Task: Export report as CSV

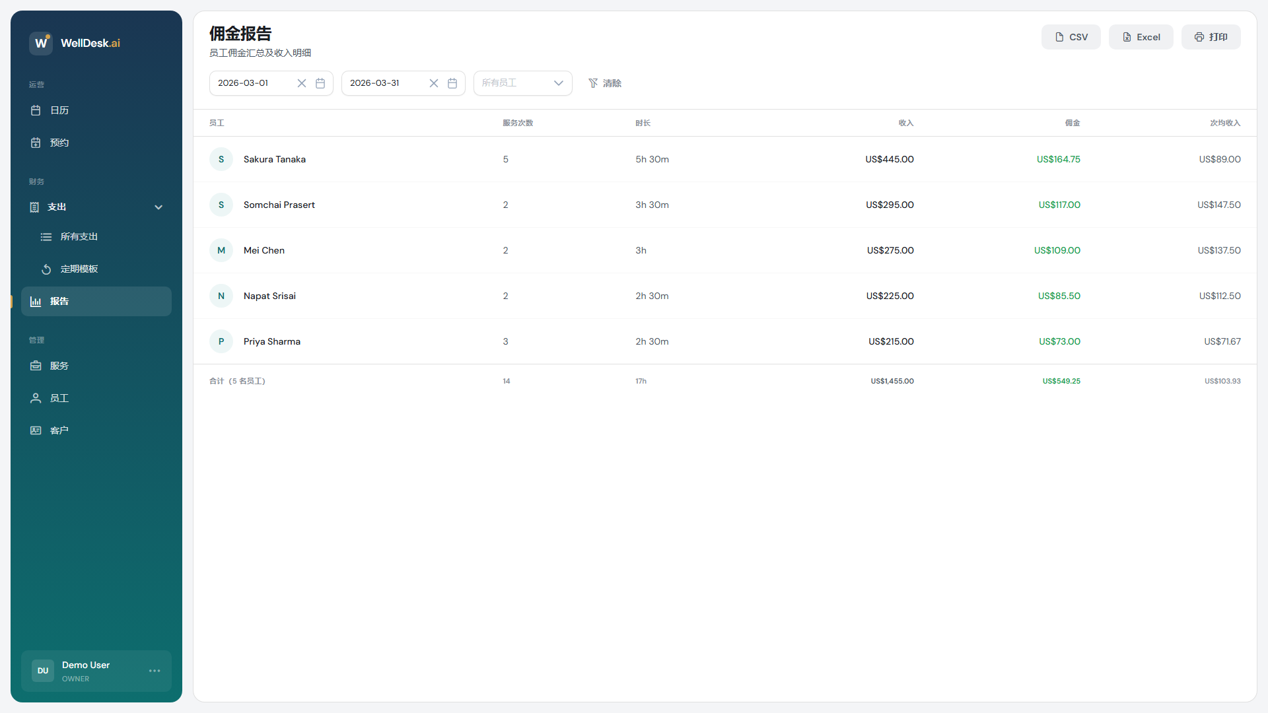Action: coord(1071,37)
